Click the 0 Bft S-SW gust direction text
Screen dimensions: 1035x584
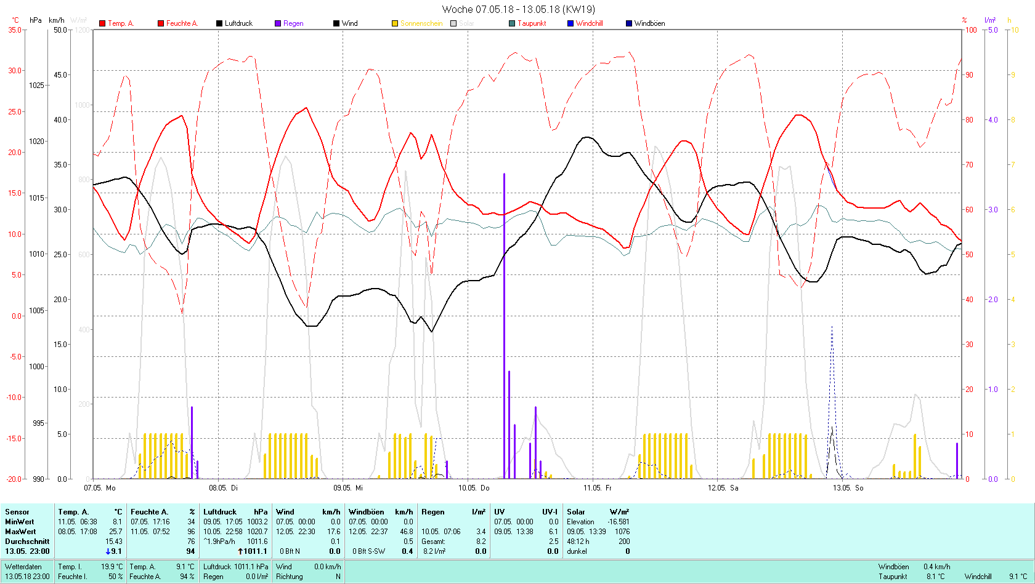pyautogui.click(x=368, y=551)
